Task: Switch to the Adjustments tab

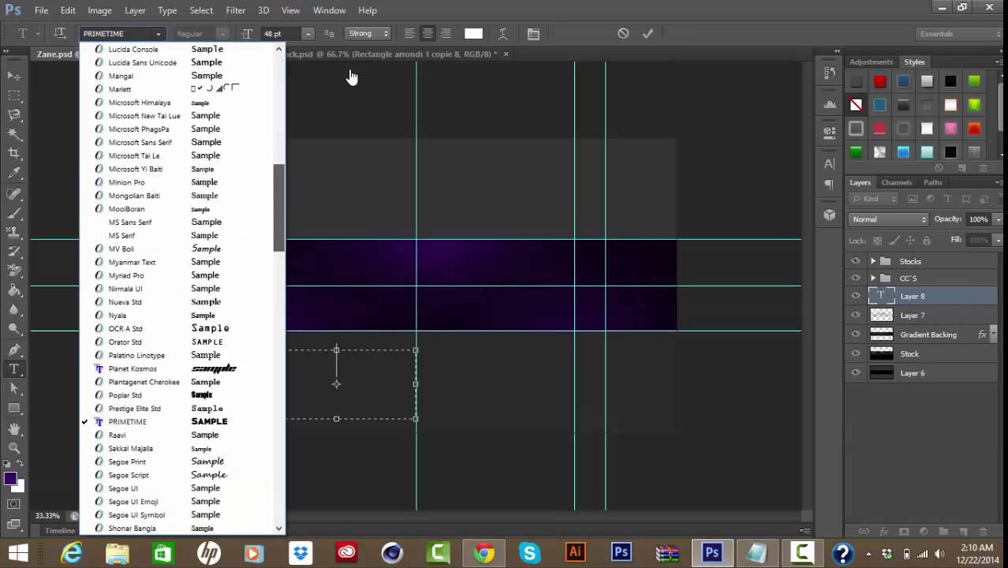Action: click(x=871, y=62)
